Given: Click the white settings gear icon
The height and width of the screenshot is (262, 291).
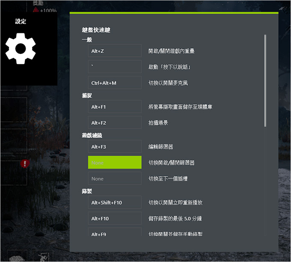Looking at the screenshot, I should tap(21, 49).
